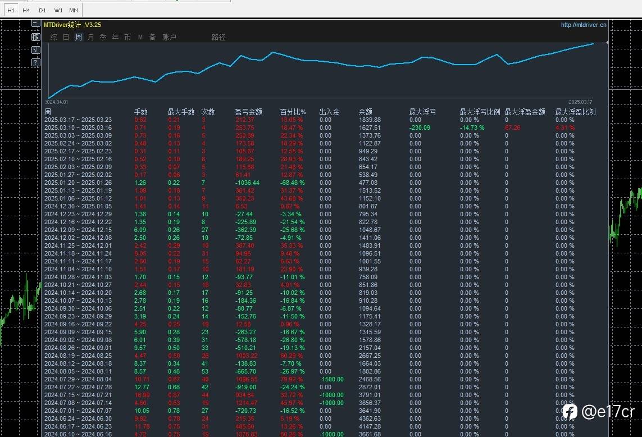Select the W1 timeframe button

click(58, 10)
